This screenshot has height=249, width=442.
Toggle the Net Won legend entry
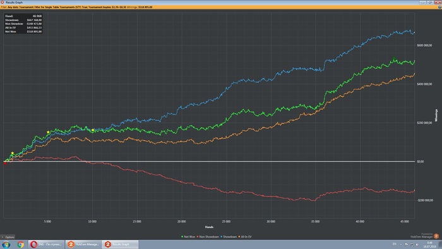point(188,236)
